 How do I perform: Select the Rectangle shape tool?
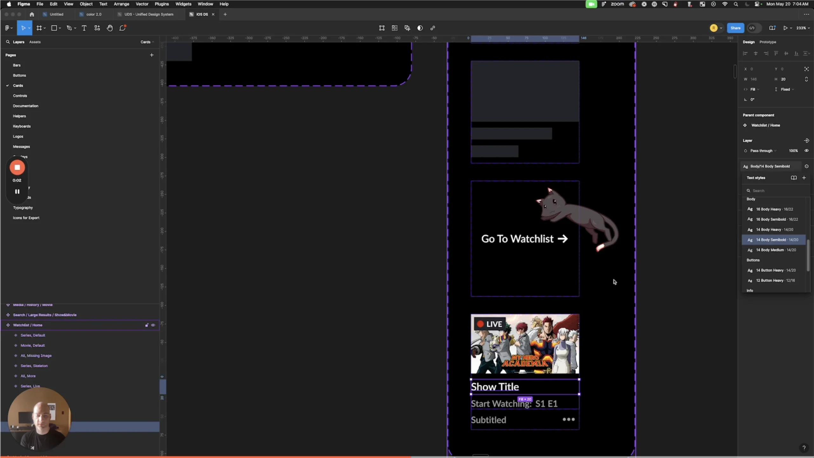click(x=54, y=28)
